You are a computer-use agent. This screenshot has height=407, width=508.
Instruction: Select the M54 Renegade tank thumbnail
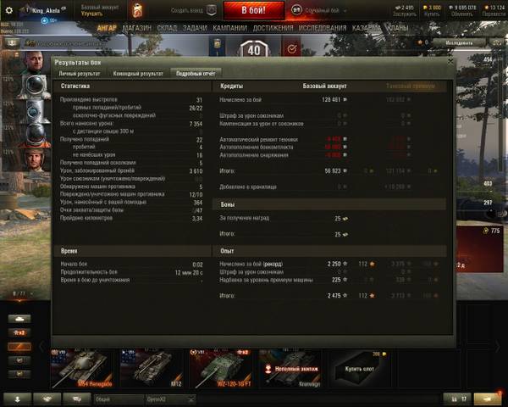81,369
